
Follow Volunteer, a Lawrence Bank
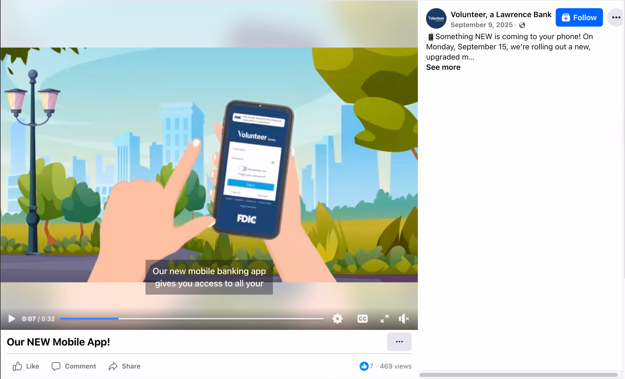(579, 17)
